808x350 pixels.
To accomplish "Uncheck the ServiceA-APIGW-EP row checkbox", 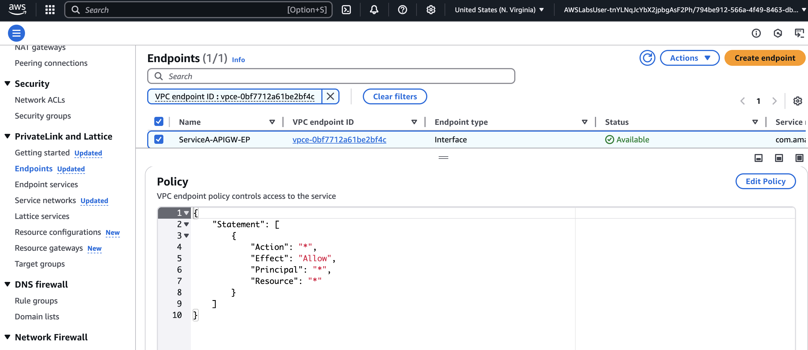I will click(159, 139).
